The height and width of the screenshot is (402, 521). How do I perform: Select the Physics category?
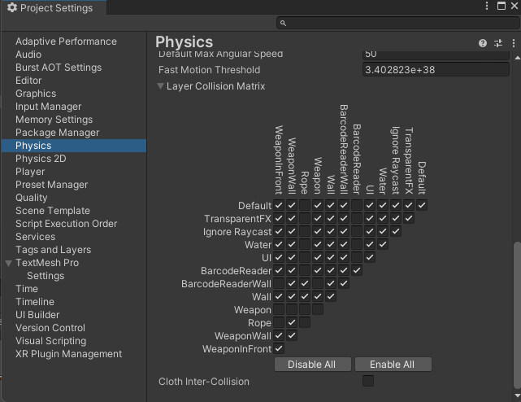(x=74, y=146)
